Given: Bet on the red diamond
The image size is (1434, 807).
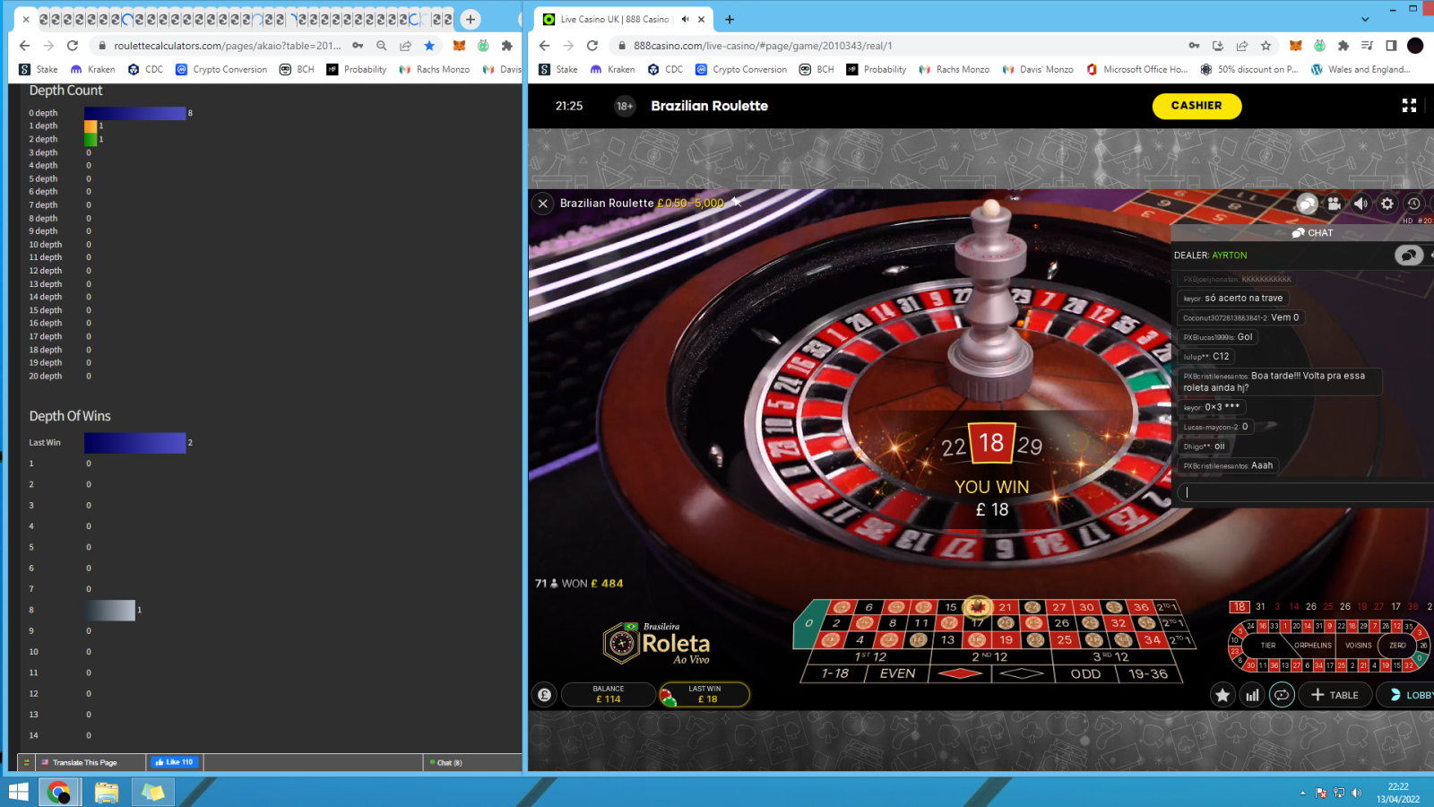Looking at the screenshot, I should point(960,673).
